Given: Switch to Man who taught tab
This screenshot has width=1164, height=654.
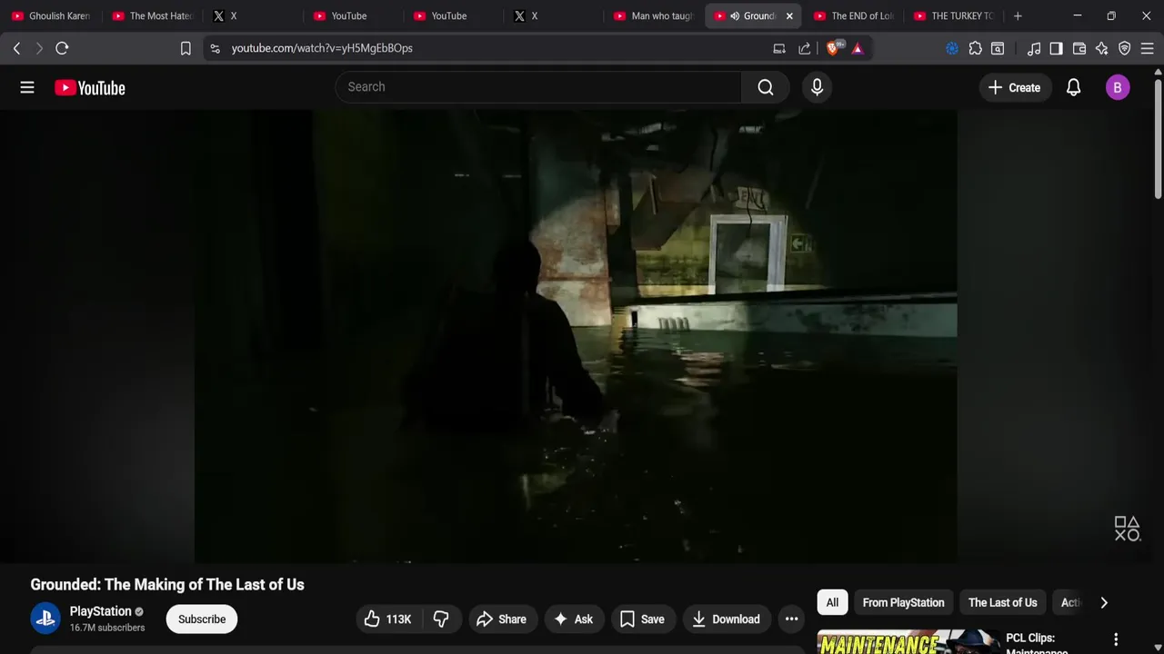Looking at the screenshot, I should [653, 15].
